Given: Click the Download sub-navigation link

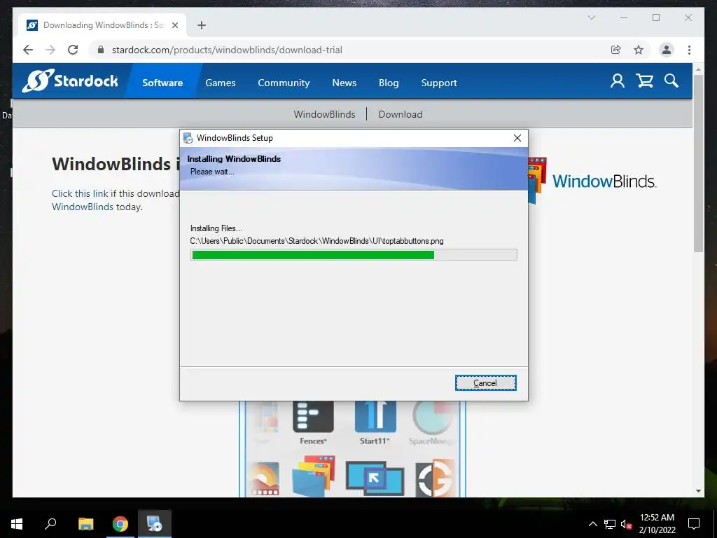Looking at the screenshot, I should click(x=400, y=114).
